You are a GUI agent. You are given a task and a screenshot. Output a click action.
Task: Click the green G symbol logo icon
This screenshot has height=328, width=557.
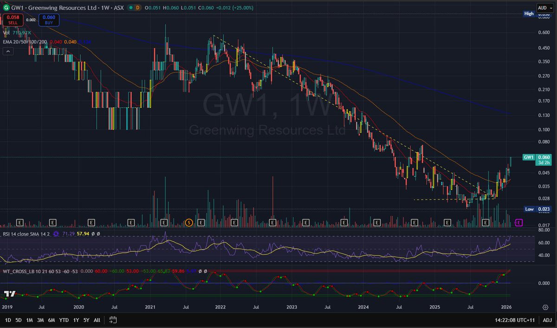click(x=6, y=8)
